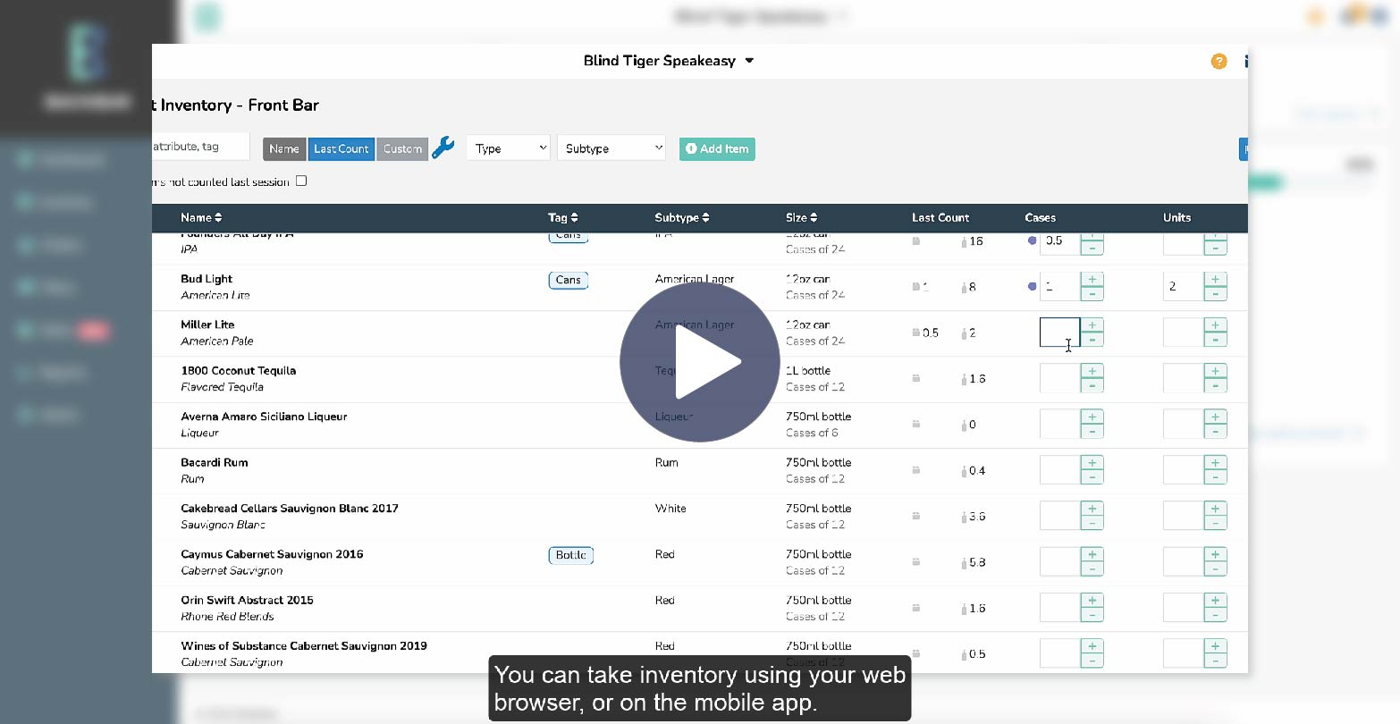Switch to the Name sorting tab
The width and height of the screenshot is (1400, 724).
point(283,148)
